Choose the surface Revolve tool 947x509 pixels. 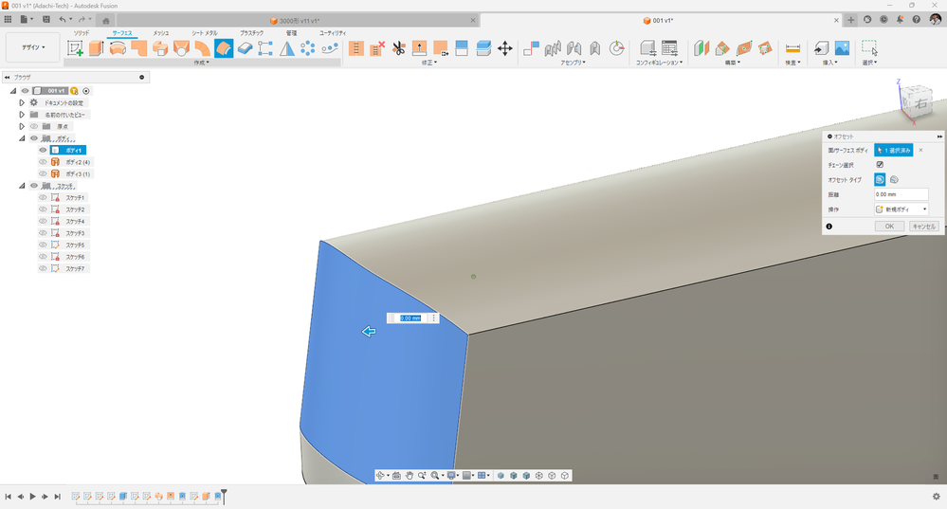(x=118, y=48)
